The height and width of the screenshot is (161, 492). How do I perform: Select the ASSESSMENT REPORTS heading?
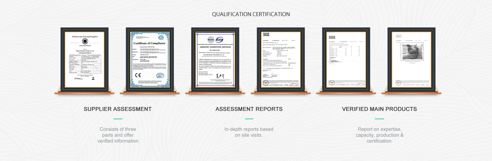[x=249, y=109]
